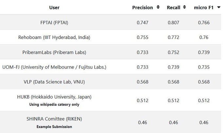223x133 pixels.
Task: Click the SHINRA Comittee (RIKEN) entry
Action: pyautogui.click(x=54, y=119)
